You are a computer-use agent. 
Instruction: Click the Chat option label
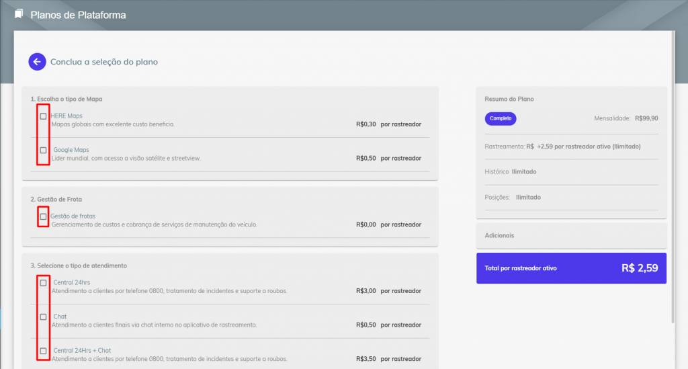60,317
